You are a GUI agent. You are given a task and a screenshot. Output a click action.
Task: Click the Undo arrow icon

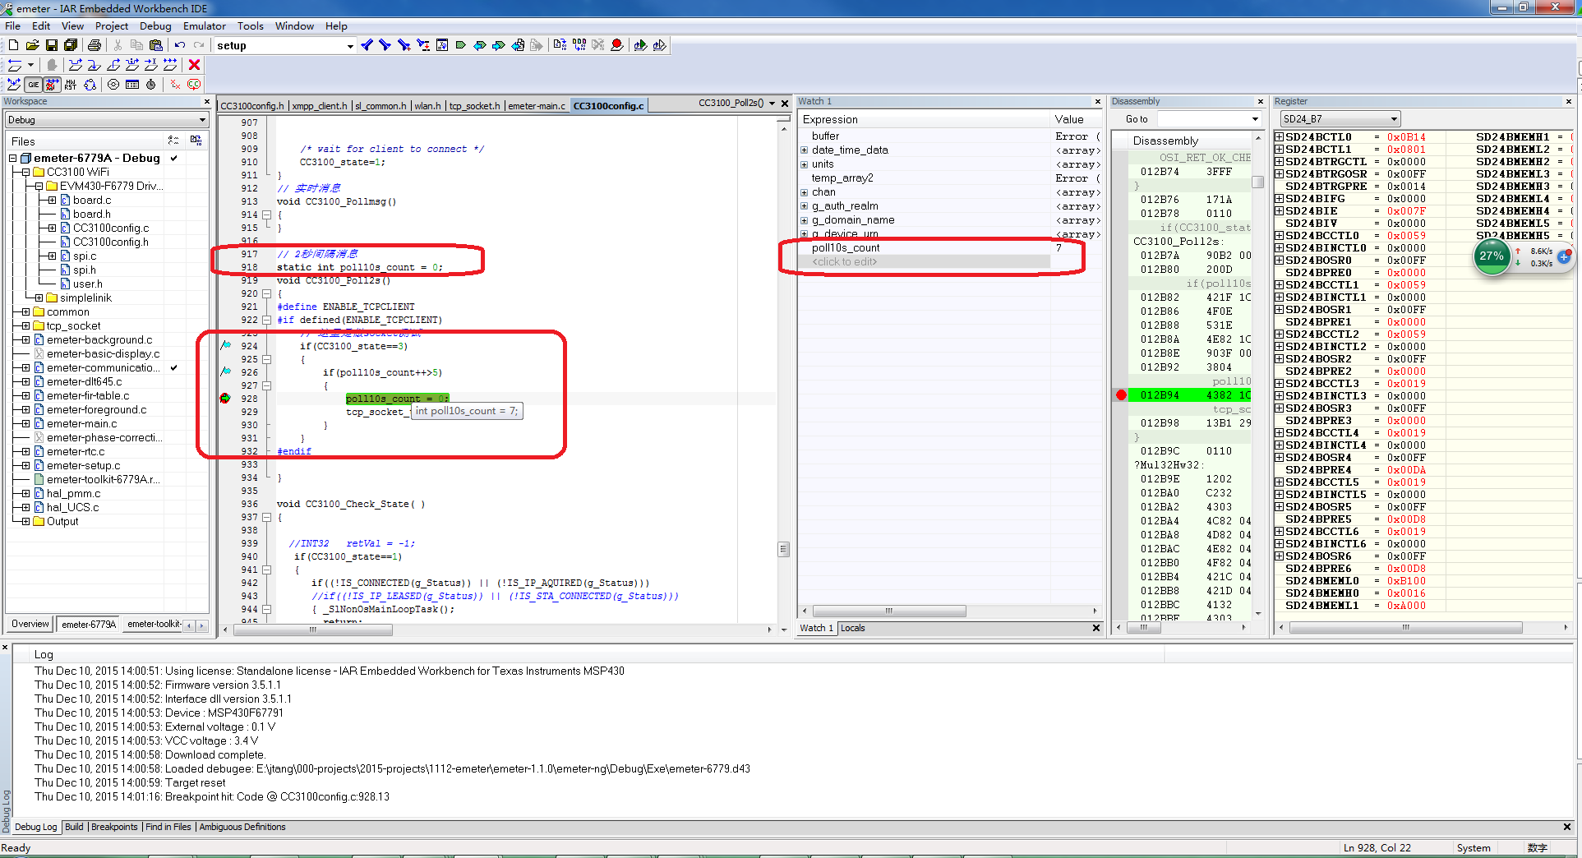coord(180,45)
